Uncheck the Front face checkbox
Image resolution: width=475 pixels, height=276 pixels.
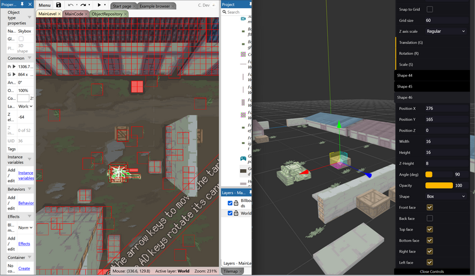pos(430,207)
